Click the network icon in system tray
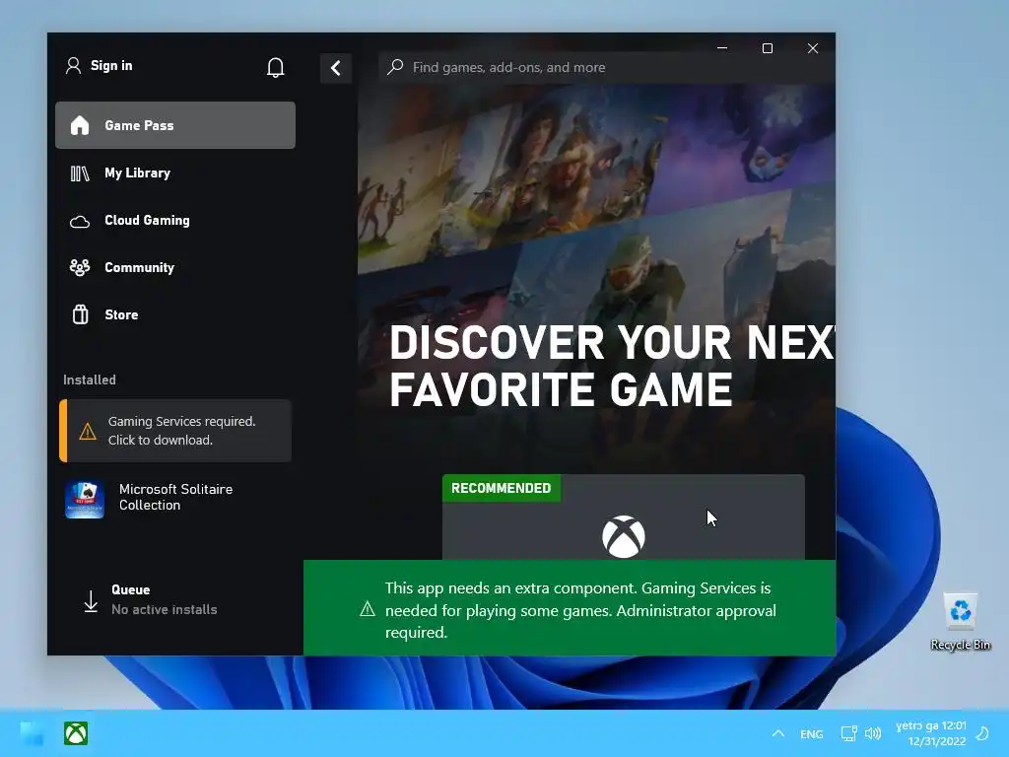1009x757 pixels. (848, 733)
